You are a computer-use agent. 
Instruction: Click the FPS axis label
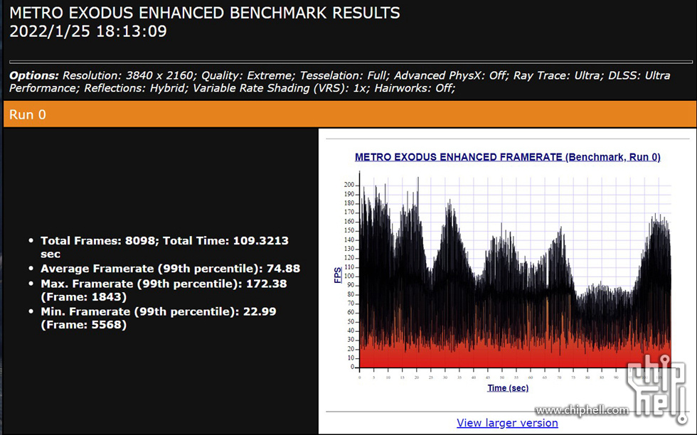[x=338, y=275]
